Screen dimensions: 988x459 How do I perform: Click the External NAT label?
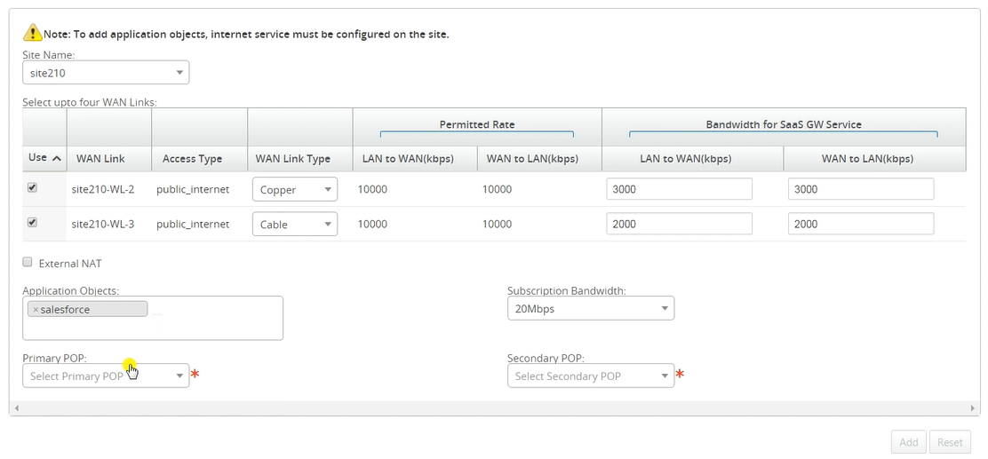click(70, 264)
